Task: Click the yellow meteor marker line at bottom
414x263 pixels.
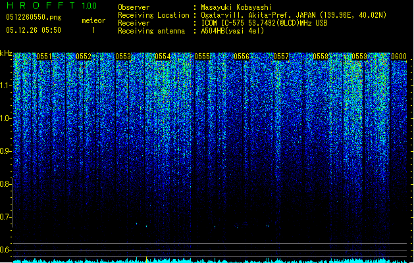Action: pyautogui.click(x=146, y=260)
